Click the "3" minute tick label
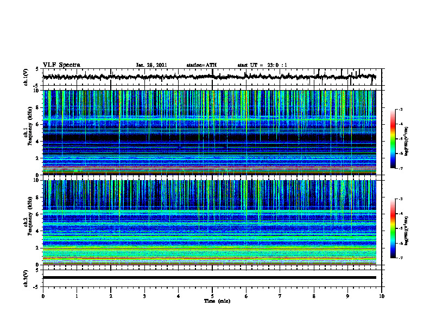430x332 pixels. click(x=144, y=296)
